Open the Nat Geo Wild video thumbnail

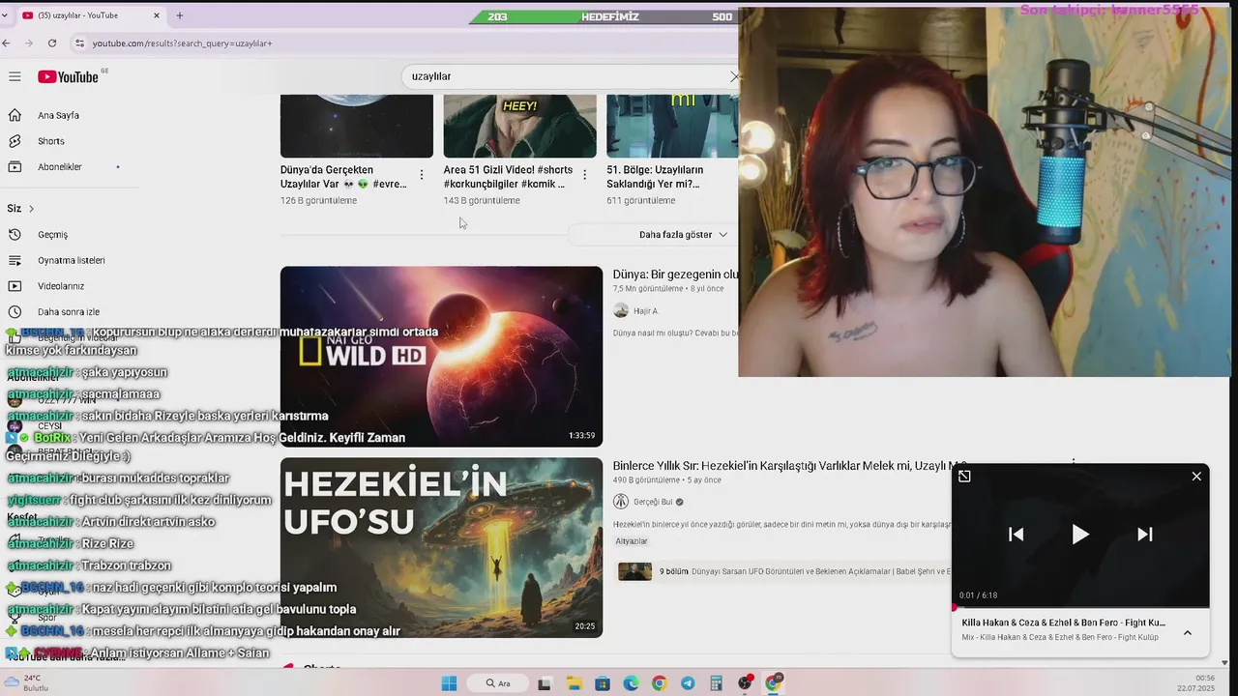click(441, 357)
